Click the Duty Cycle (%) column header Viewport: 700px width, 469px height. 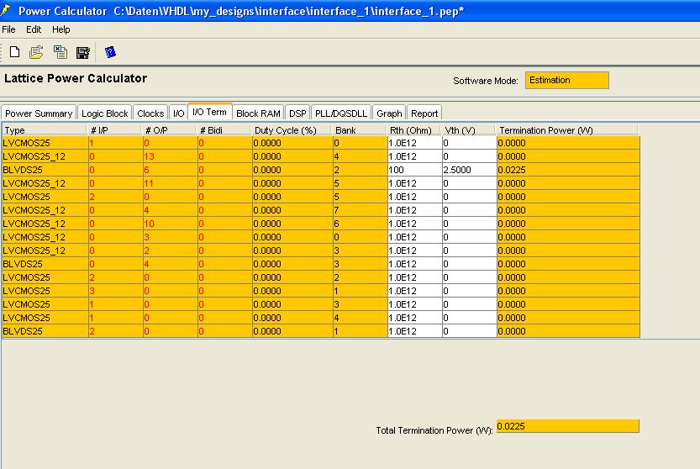291,130
